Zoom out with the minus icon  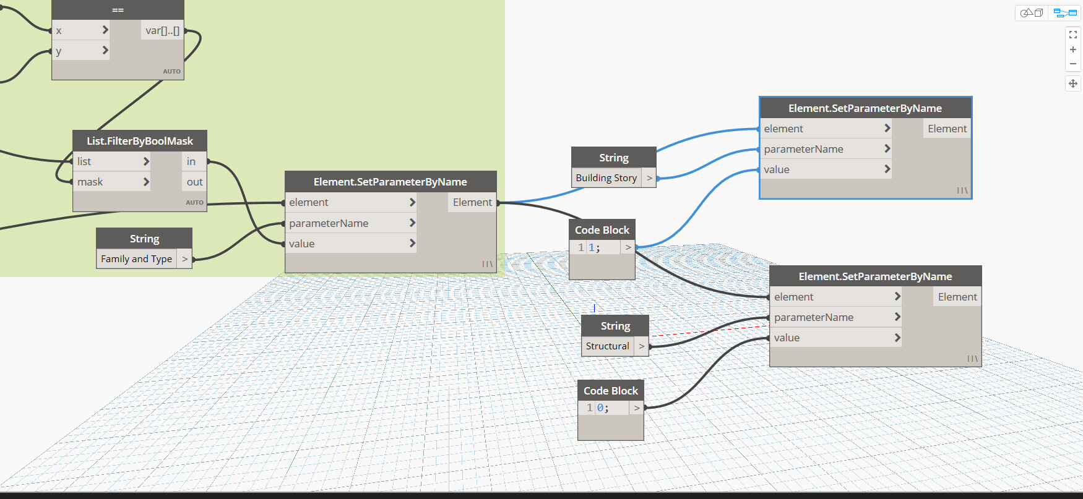point(1073,64)
